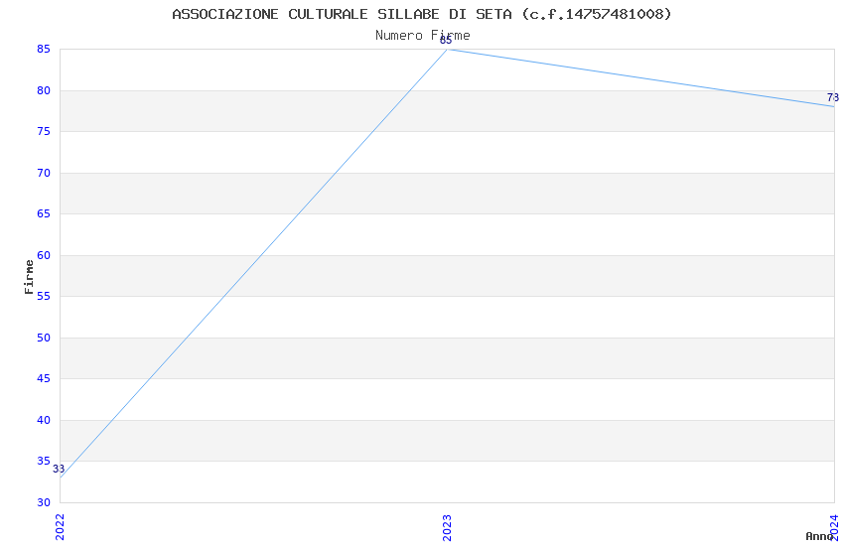Screen dimensions: 844x546
Task: Click the y-axis tick value 50
Action: pyautogui.click(x=44, y=338)
